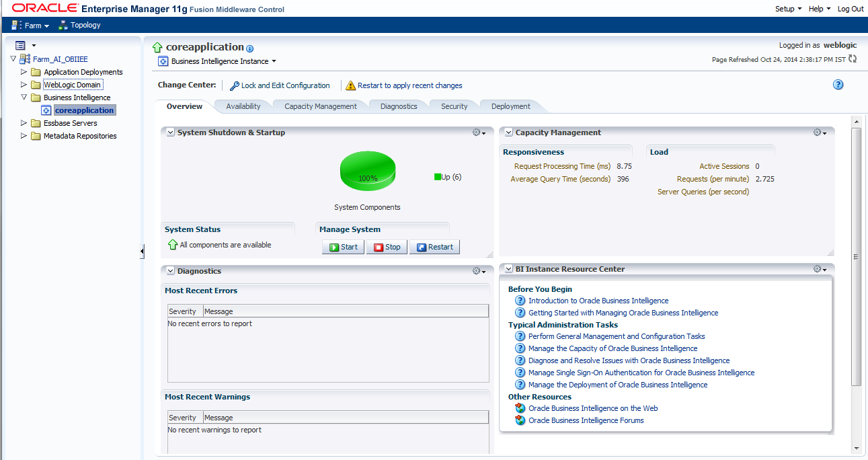Screen dimensions: 868x460
Task: Open the Business Intelligence Instance dropdown menu
Action: coord(223,61)
